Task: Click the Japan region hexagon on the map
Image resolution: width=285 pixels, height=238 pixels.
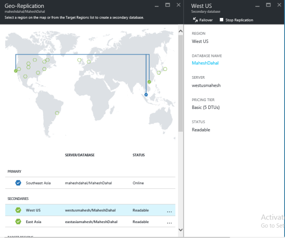Action: [165, 69]
